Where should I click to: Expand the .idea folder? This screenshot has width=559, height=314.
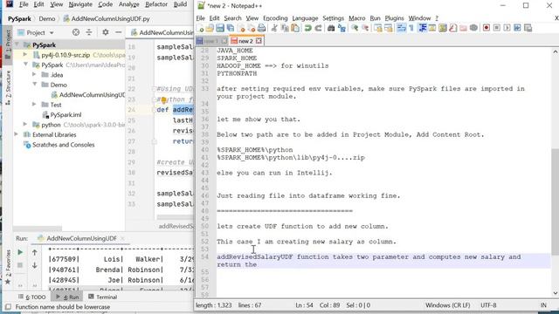click(34, 75)
